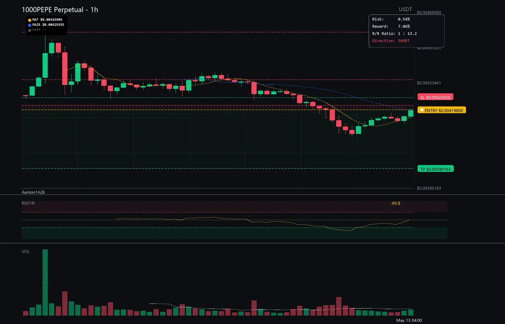
Task: Click the RSI value 49.8
Action: coord(396,203)
